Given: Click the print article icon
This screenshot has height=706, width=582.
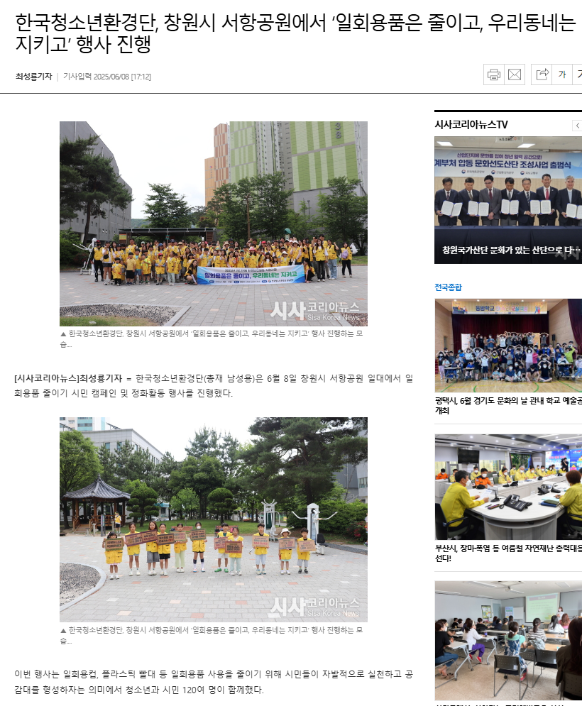Looking at the screenshot, I should pos(494,75).
